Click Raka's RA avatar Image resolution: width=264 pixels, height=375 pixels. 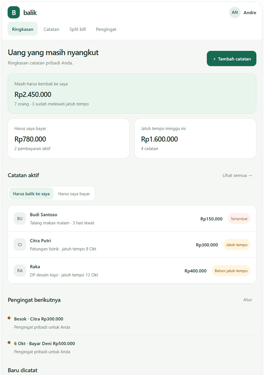click(x=20, y=271)
